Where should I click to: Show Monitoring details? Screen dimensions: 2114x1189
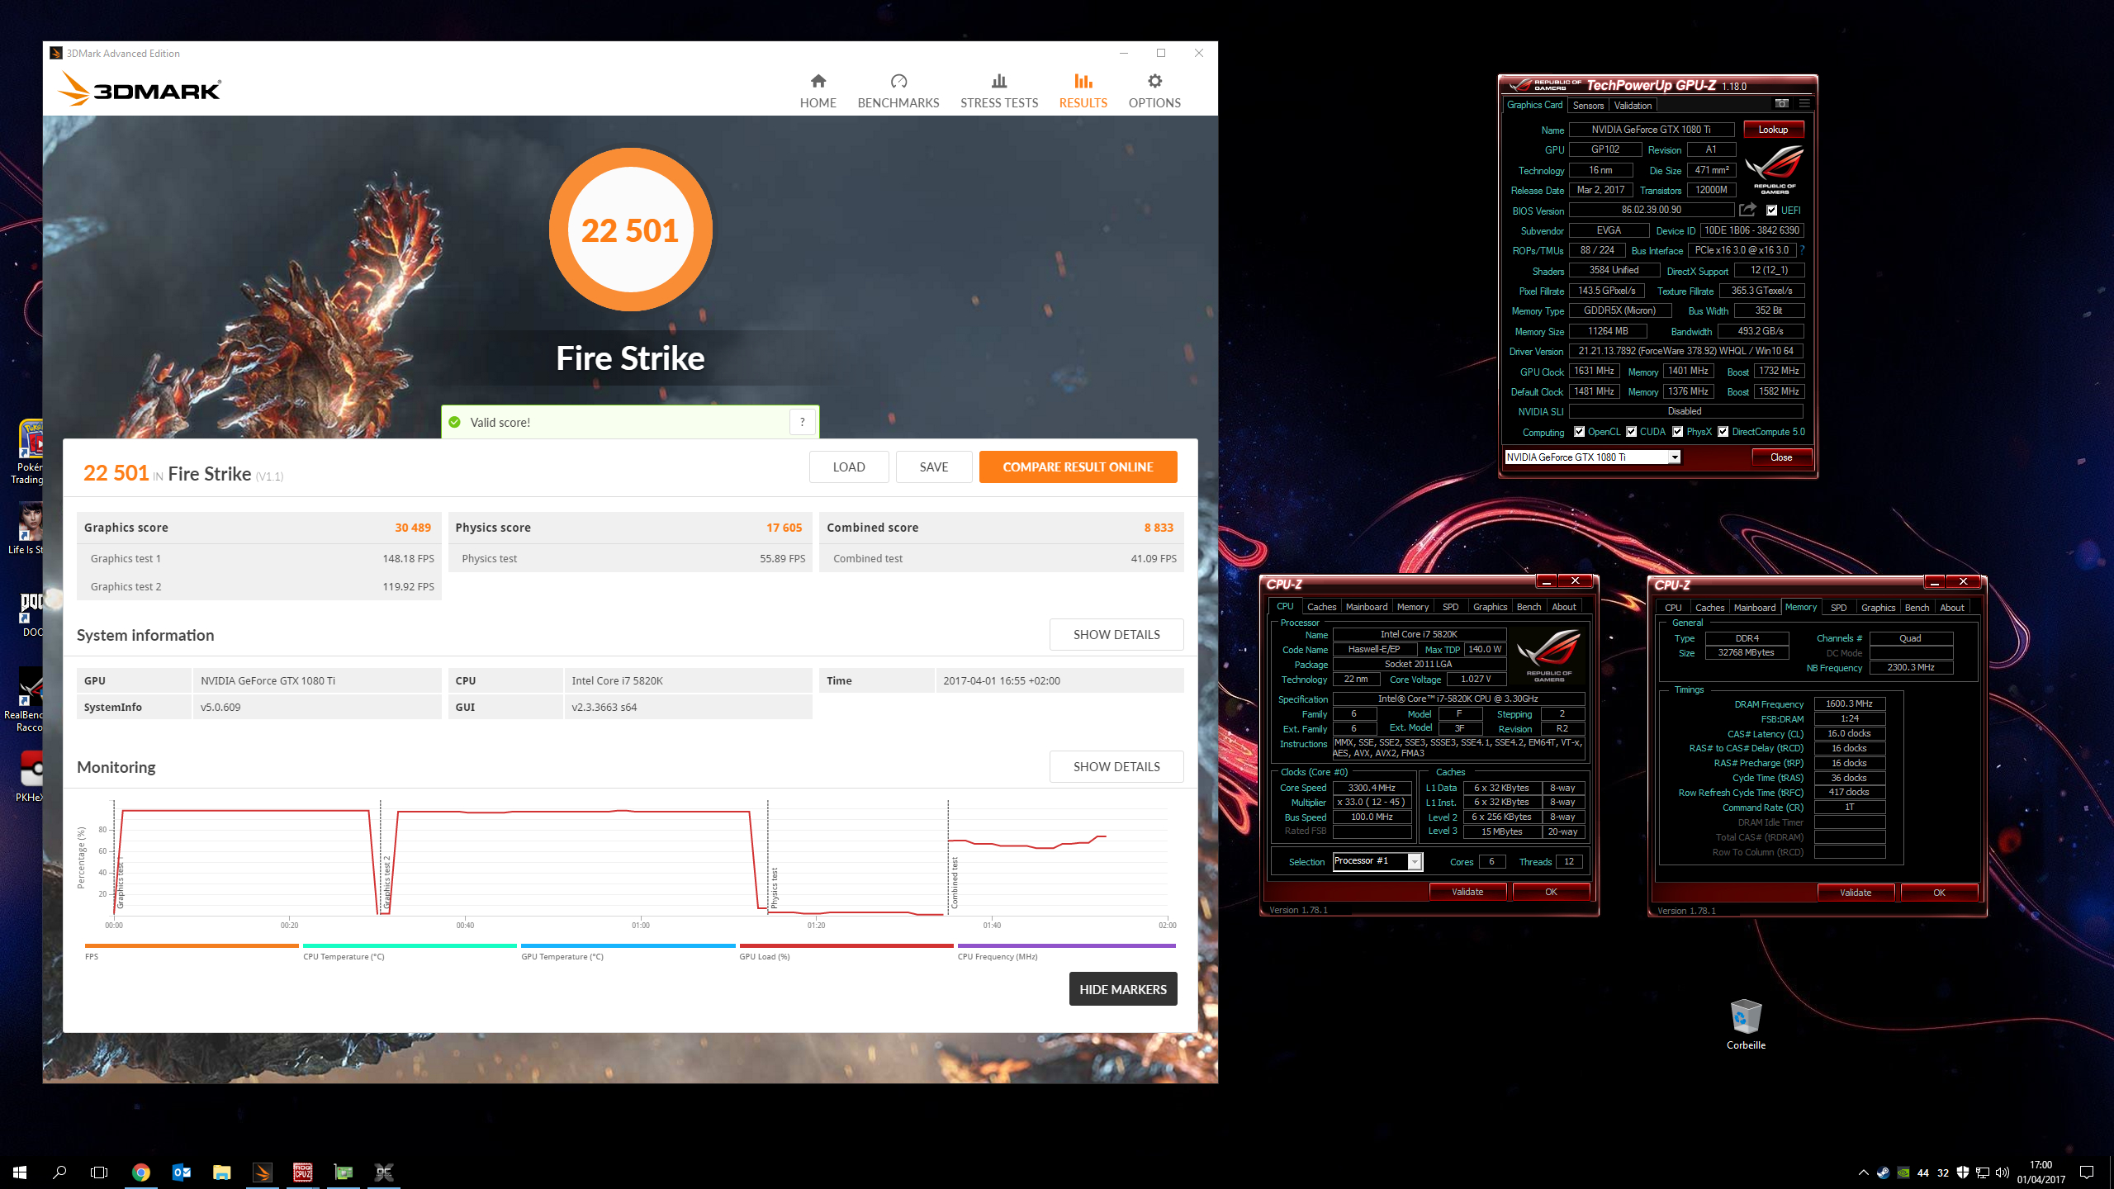(1116, 766)
